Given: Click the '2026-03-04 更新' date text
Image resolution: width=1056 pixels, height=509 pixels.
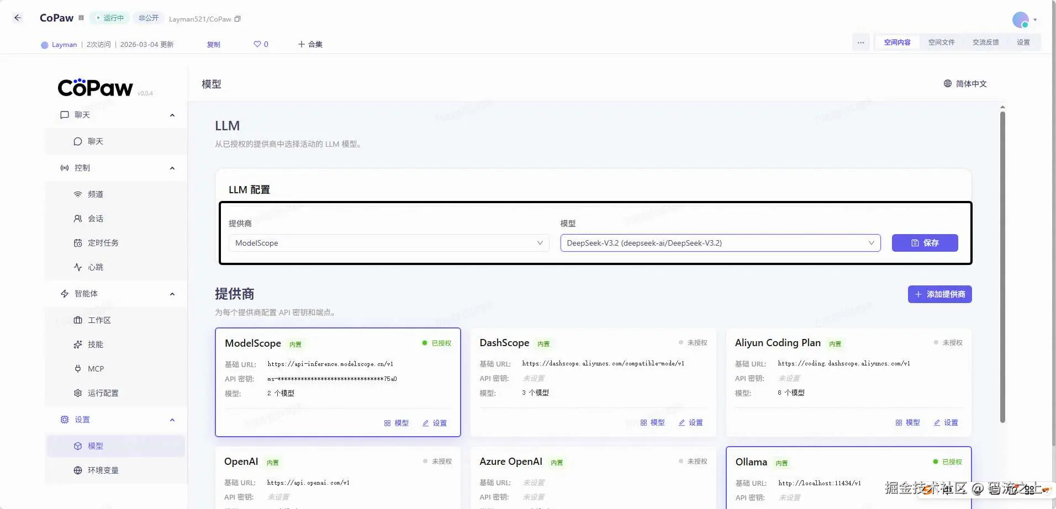Looking at the screenshot, I should tap(147, 45).
